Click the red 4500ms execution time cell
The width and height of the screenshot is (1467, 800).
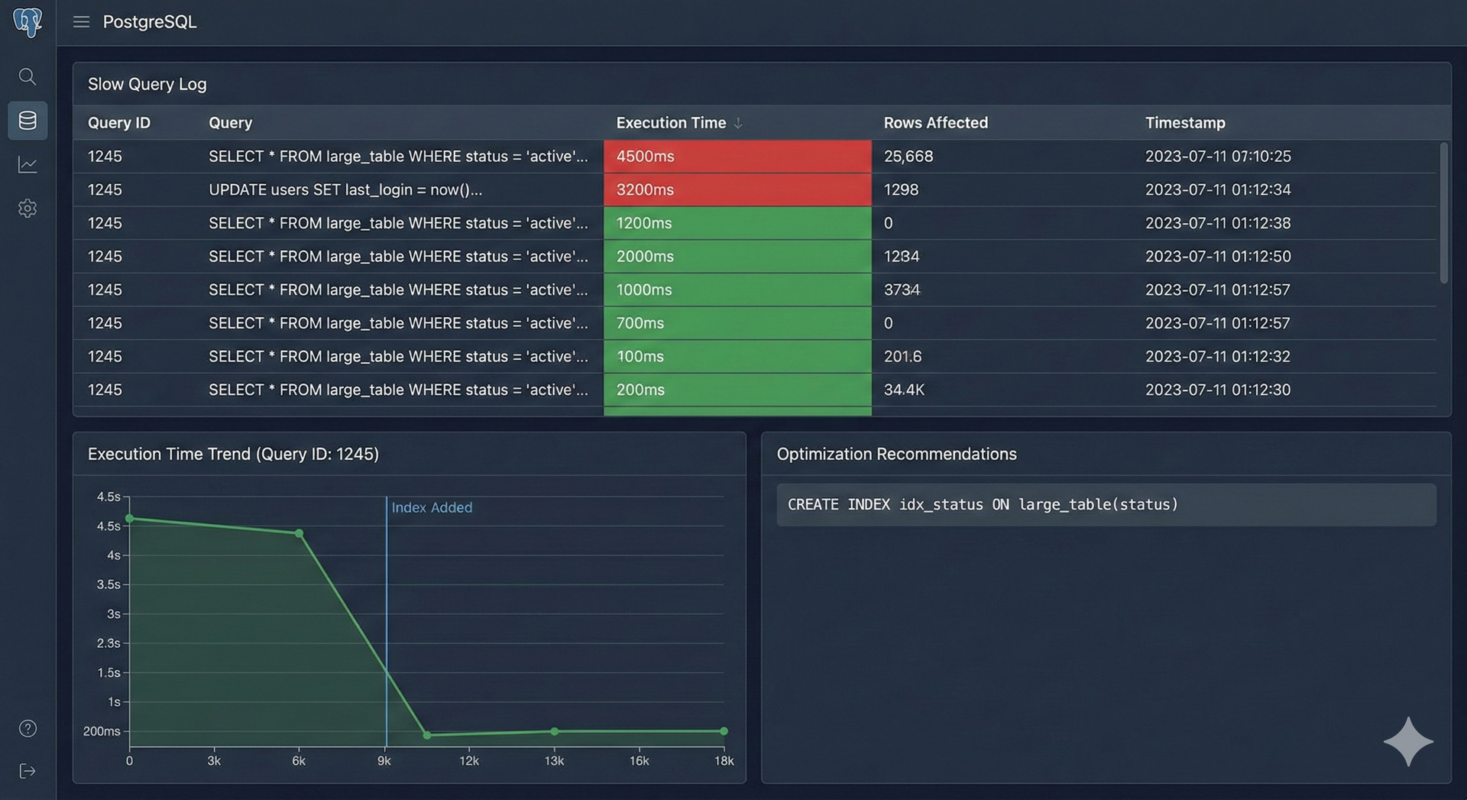pos(737,157)
